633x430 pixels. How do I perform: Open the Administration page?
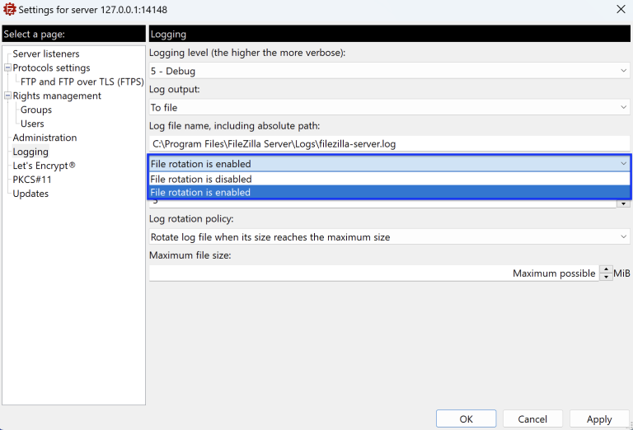coord(45,138)
